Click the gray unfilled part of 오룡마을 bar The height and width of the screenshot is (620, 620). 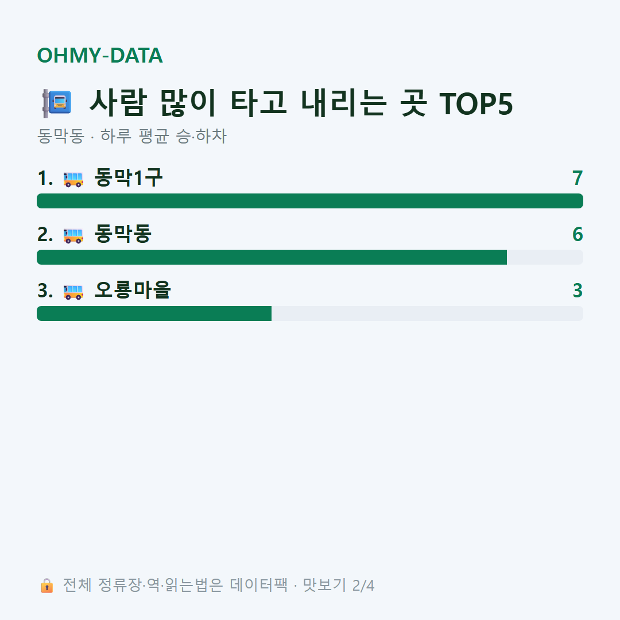click(428, 313)
